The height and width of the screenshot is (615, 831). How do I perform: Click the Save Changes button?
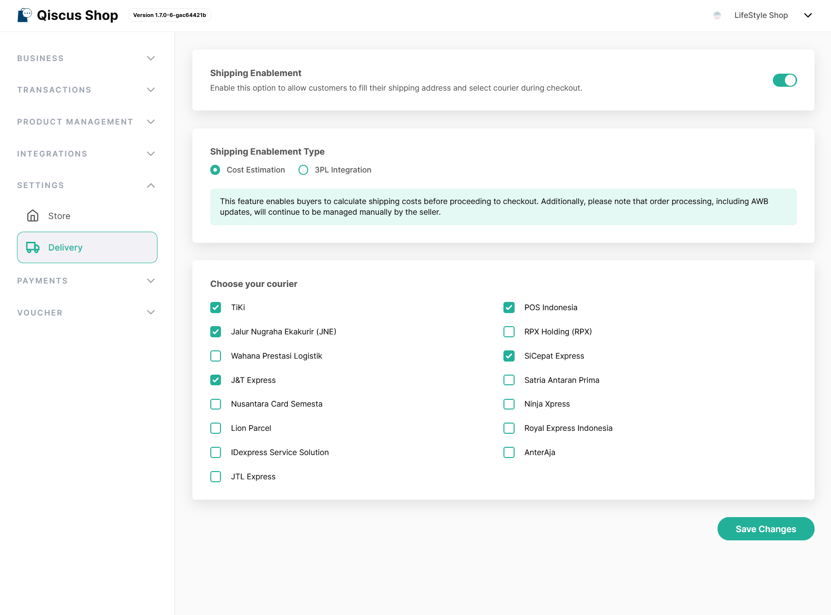766,529
